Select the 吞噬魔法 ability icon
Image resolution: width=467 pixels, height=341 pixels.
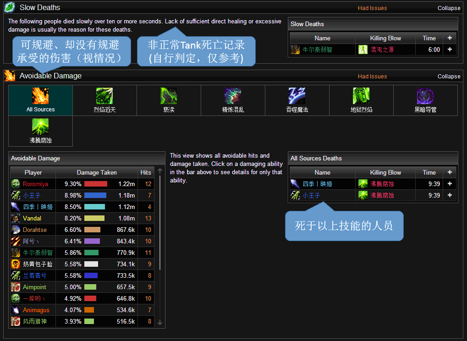point(297,96)
